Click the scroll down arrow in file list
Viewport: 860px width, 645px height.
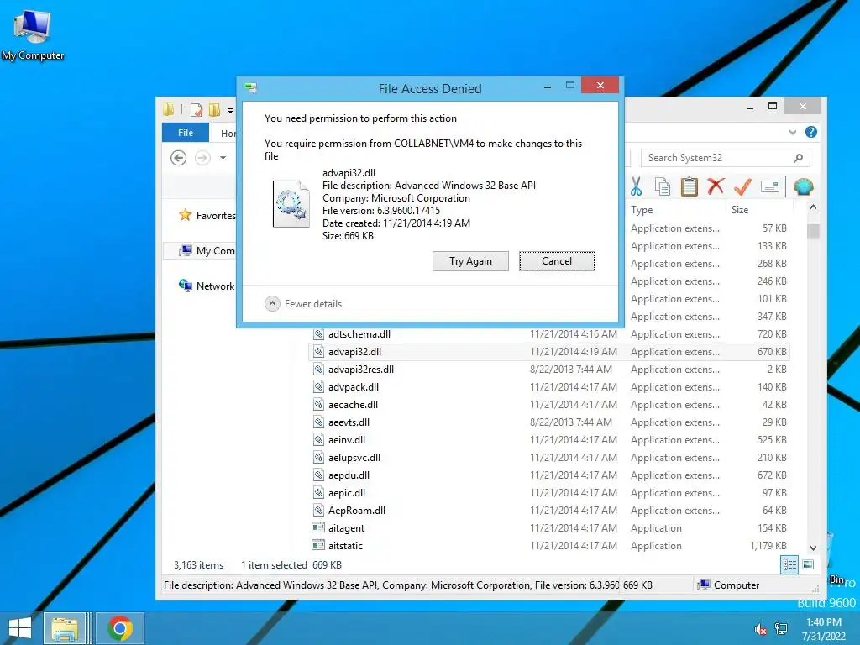[x=813, y=548]
